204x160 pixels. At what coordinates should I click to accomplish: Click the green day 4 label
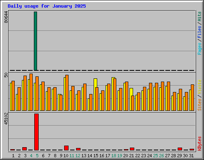point(31,156)
